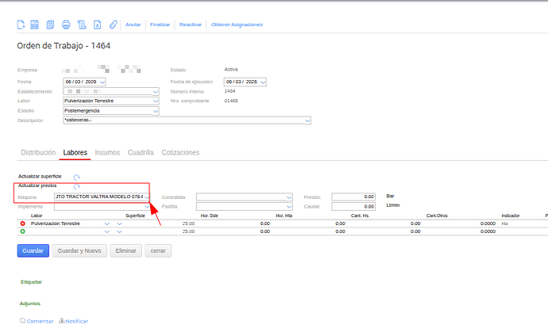Add new labor row with green plus
Viewport: 548px width, 332px height.
click(22, 231)
